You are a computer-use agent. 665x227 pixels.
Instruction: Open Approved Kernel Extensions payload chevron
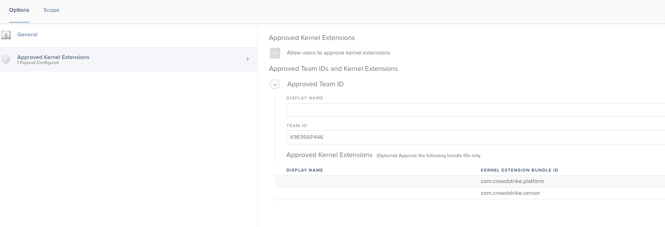coord(248,59)
